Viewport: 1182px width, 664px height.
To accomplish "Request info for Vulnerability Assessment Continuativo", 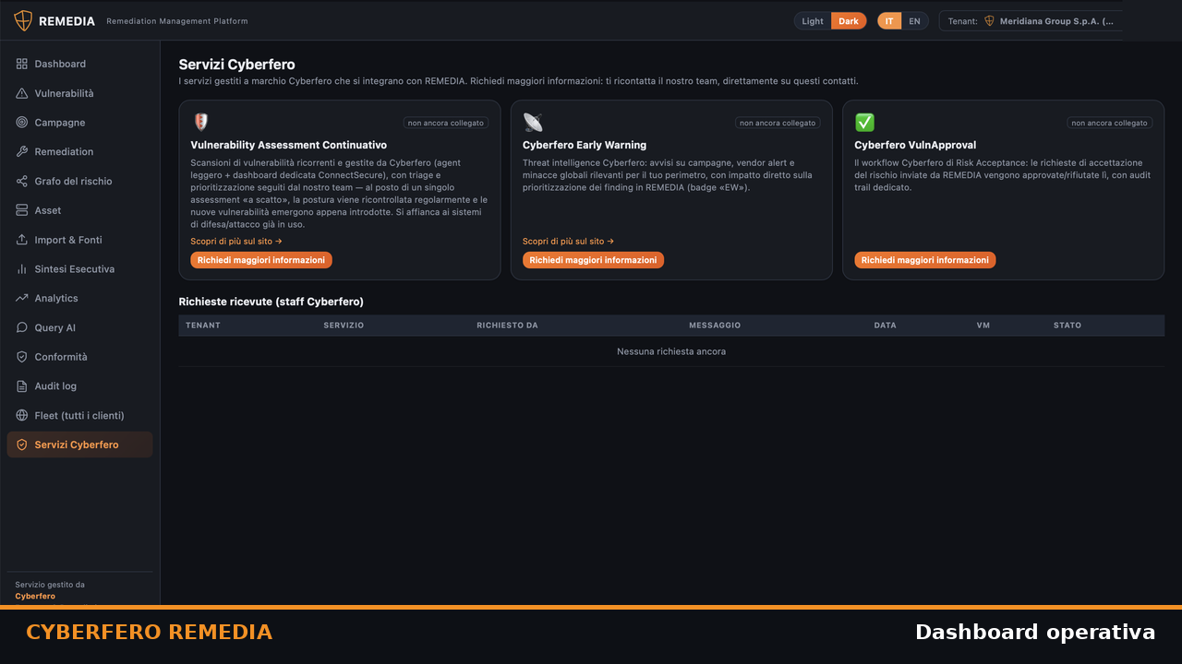I will click(x=261, y=260).
